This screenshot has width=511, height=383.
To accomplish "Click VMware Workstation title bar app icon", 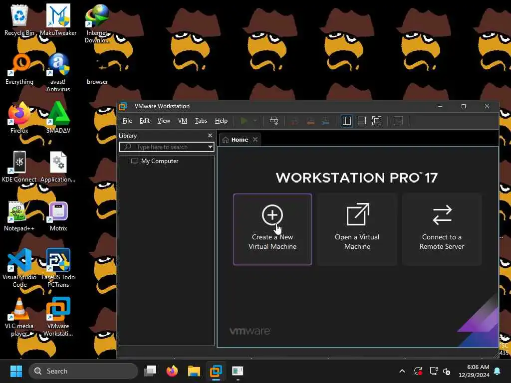I will (123, 106).
